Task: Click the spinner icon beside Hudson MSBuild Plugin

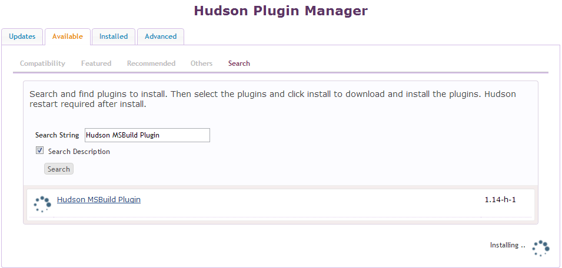Action: tap(42, 204)
